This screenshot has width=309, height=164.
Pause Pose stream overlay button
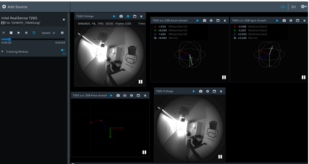pyautogui.click(x=144, y=152)
